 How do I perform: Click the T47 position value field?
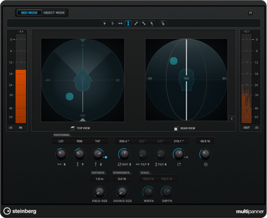(x=98, y=141)
